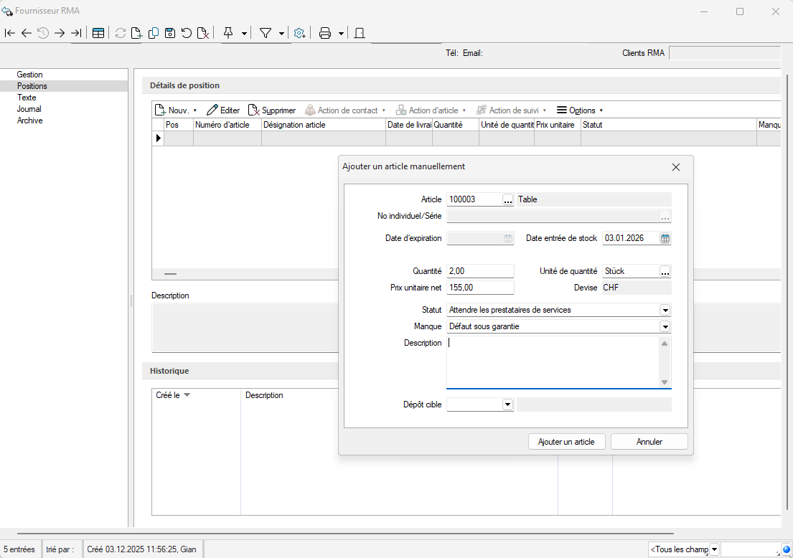793x558 pixels.
Task: Click the undo changes icon
Action: click(187, 33)
